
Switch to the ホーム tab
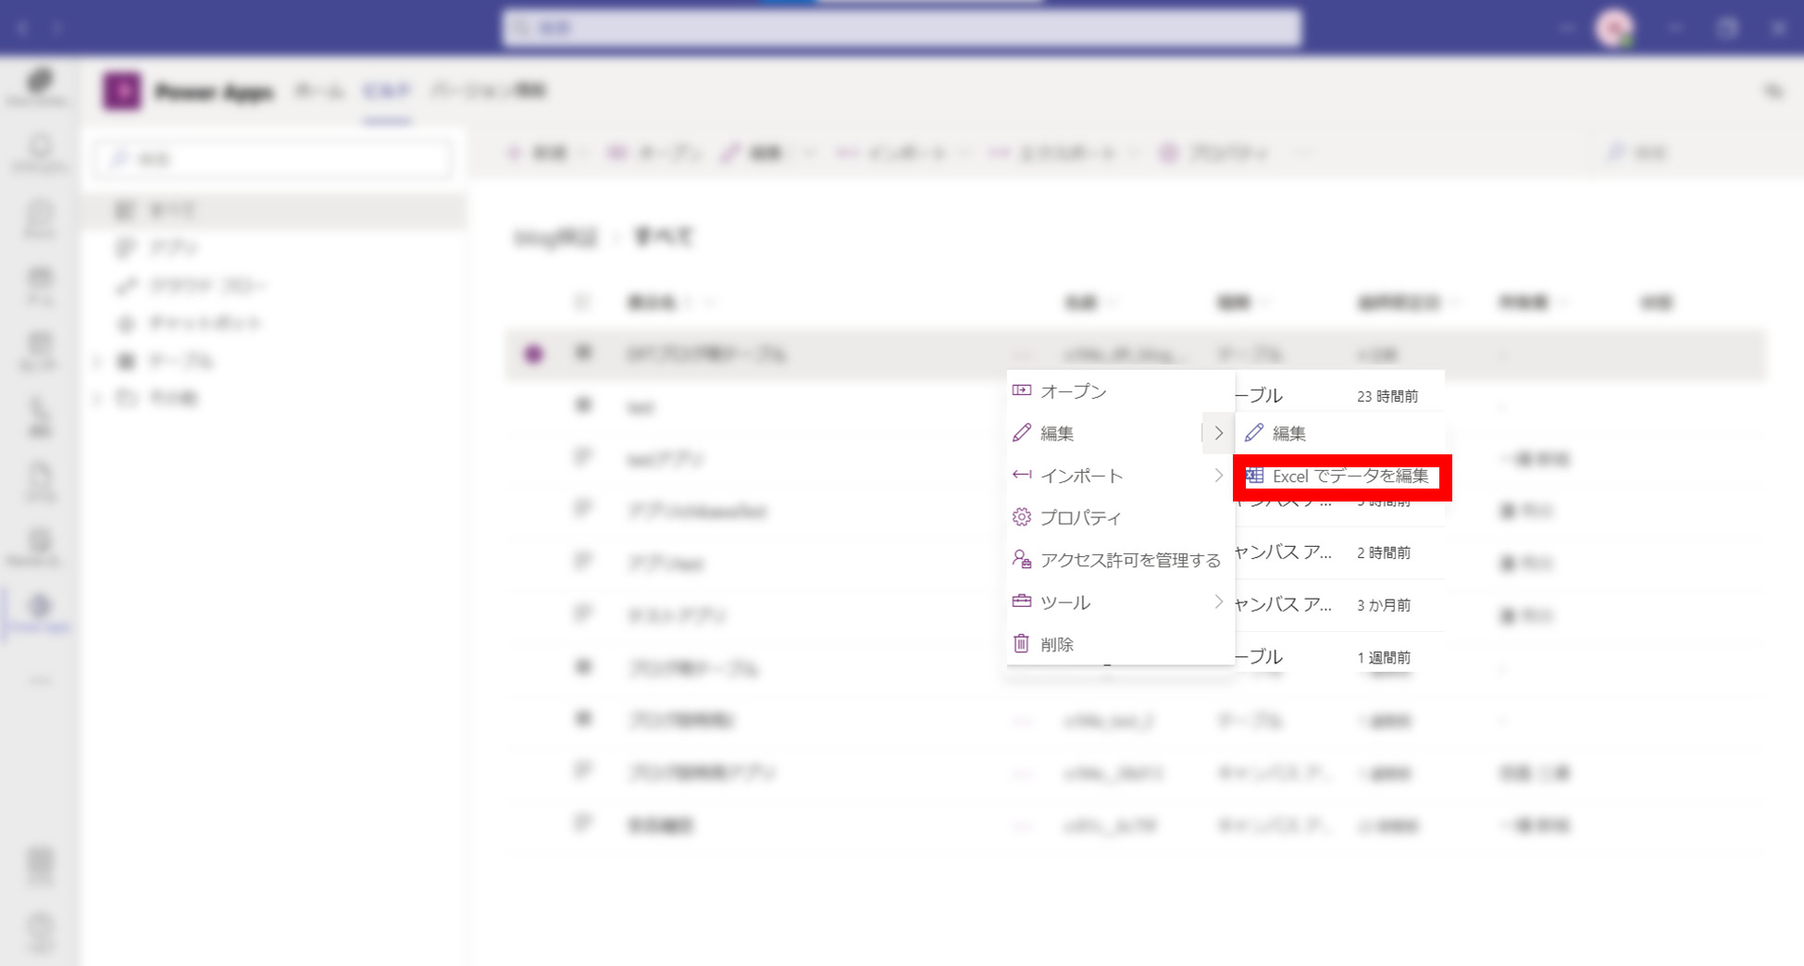[318, 92]
